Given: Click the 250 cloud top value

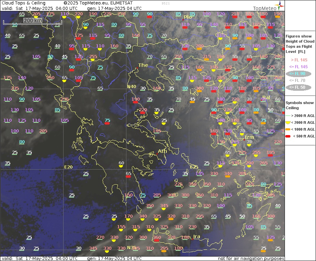Looking at the screenshot, I should pos(50,78).
